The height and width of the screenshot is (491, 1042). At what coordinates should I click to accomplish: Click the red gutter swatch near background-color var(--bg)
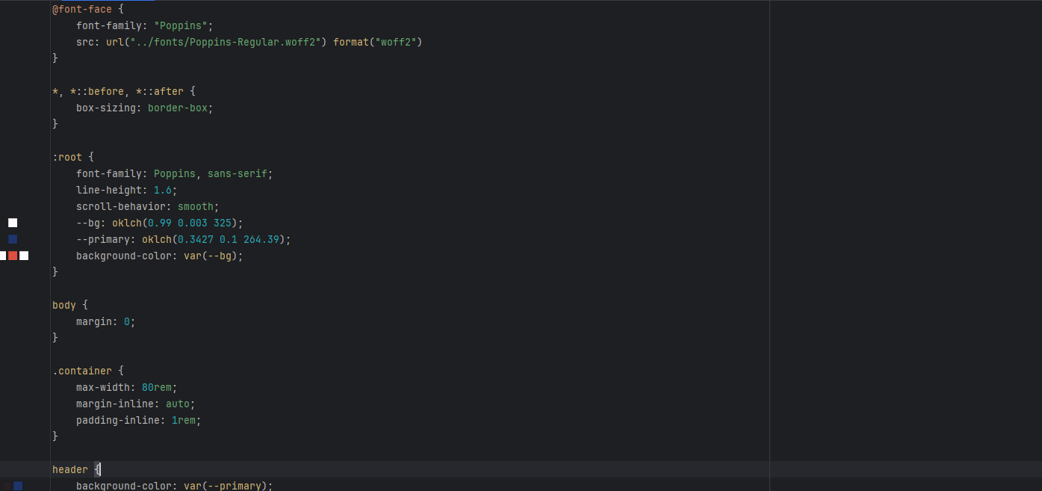(x=13, y=256)
